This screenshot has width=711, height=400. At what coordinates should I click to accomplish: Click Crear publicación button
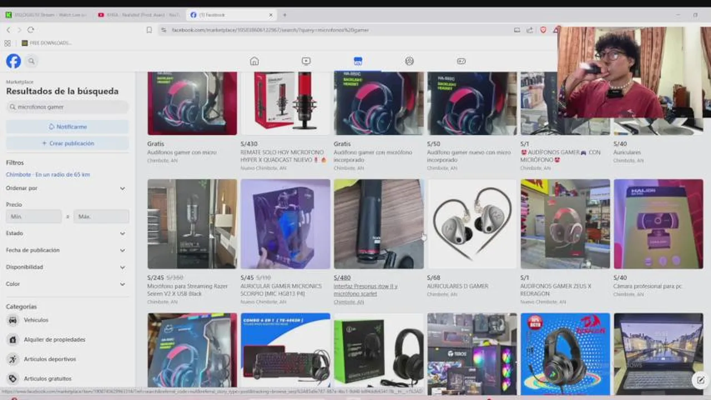[x=67, y=143]
